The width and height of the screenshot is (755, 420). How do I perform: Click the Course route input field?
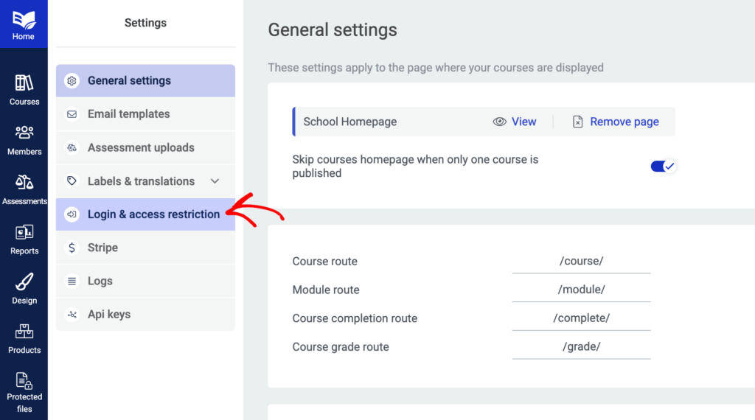coord(581,262)
